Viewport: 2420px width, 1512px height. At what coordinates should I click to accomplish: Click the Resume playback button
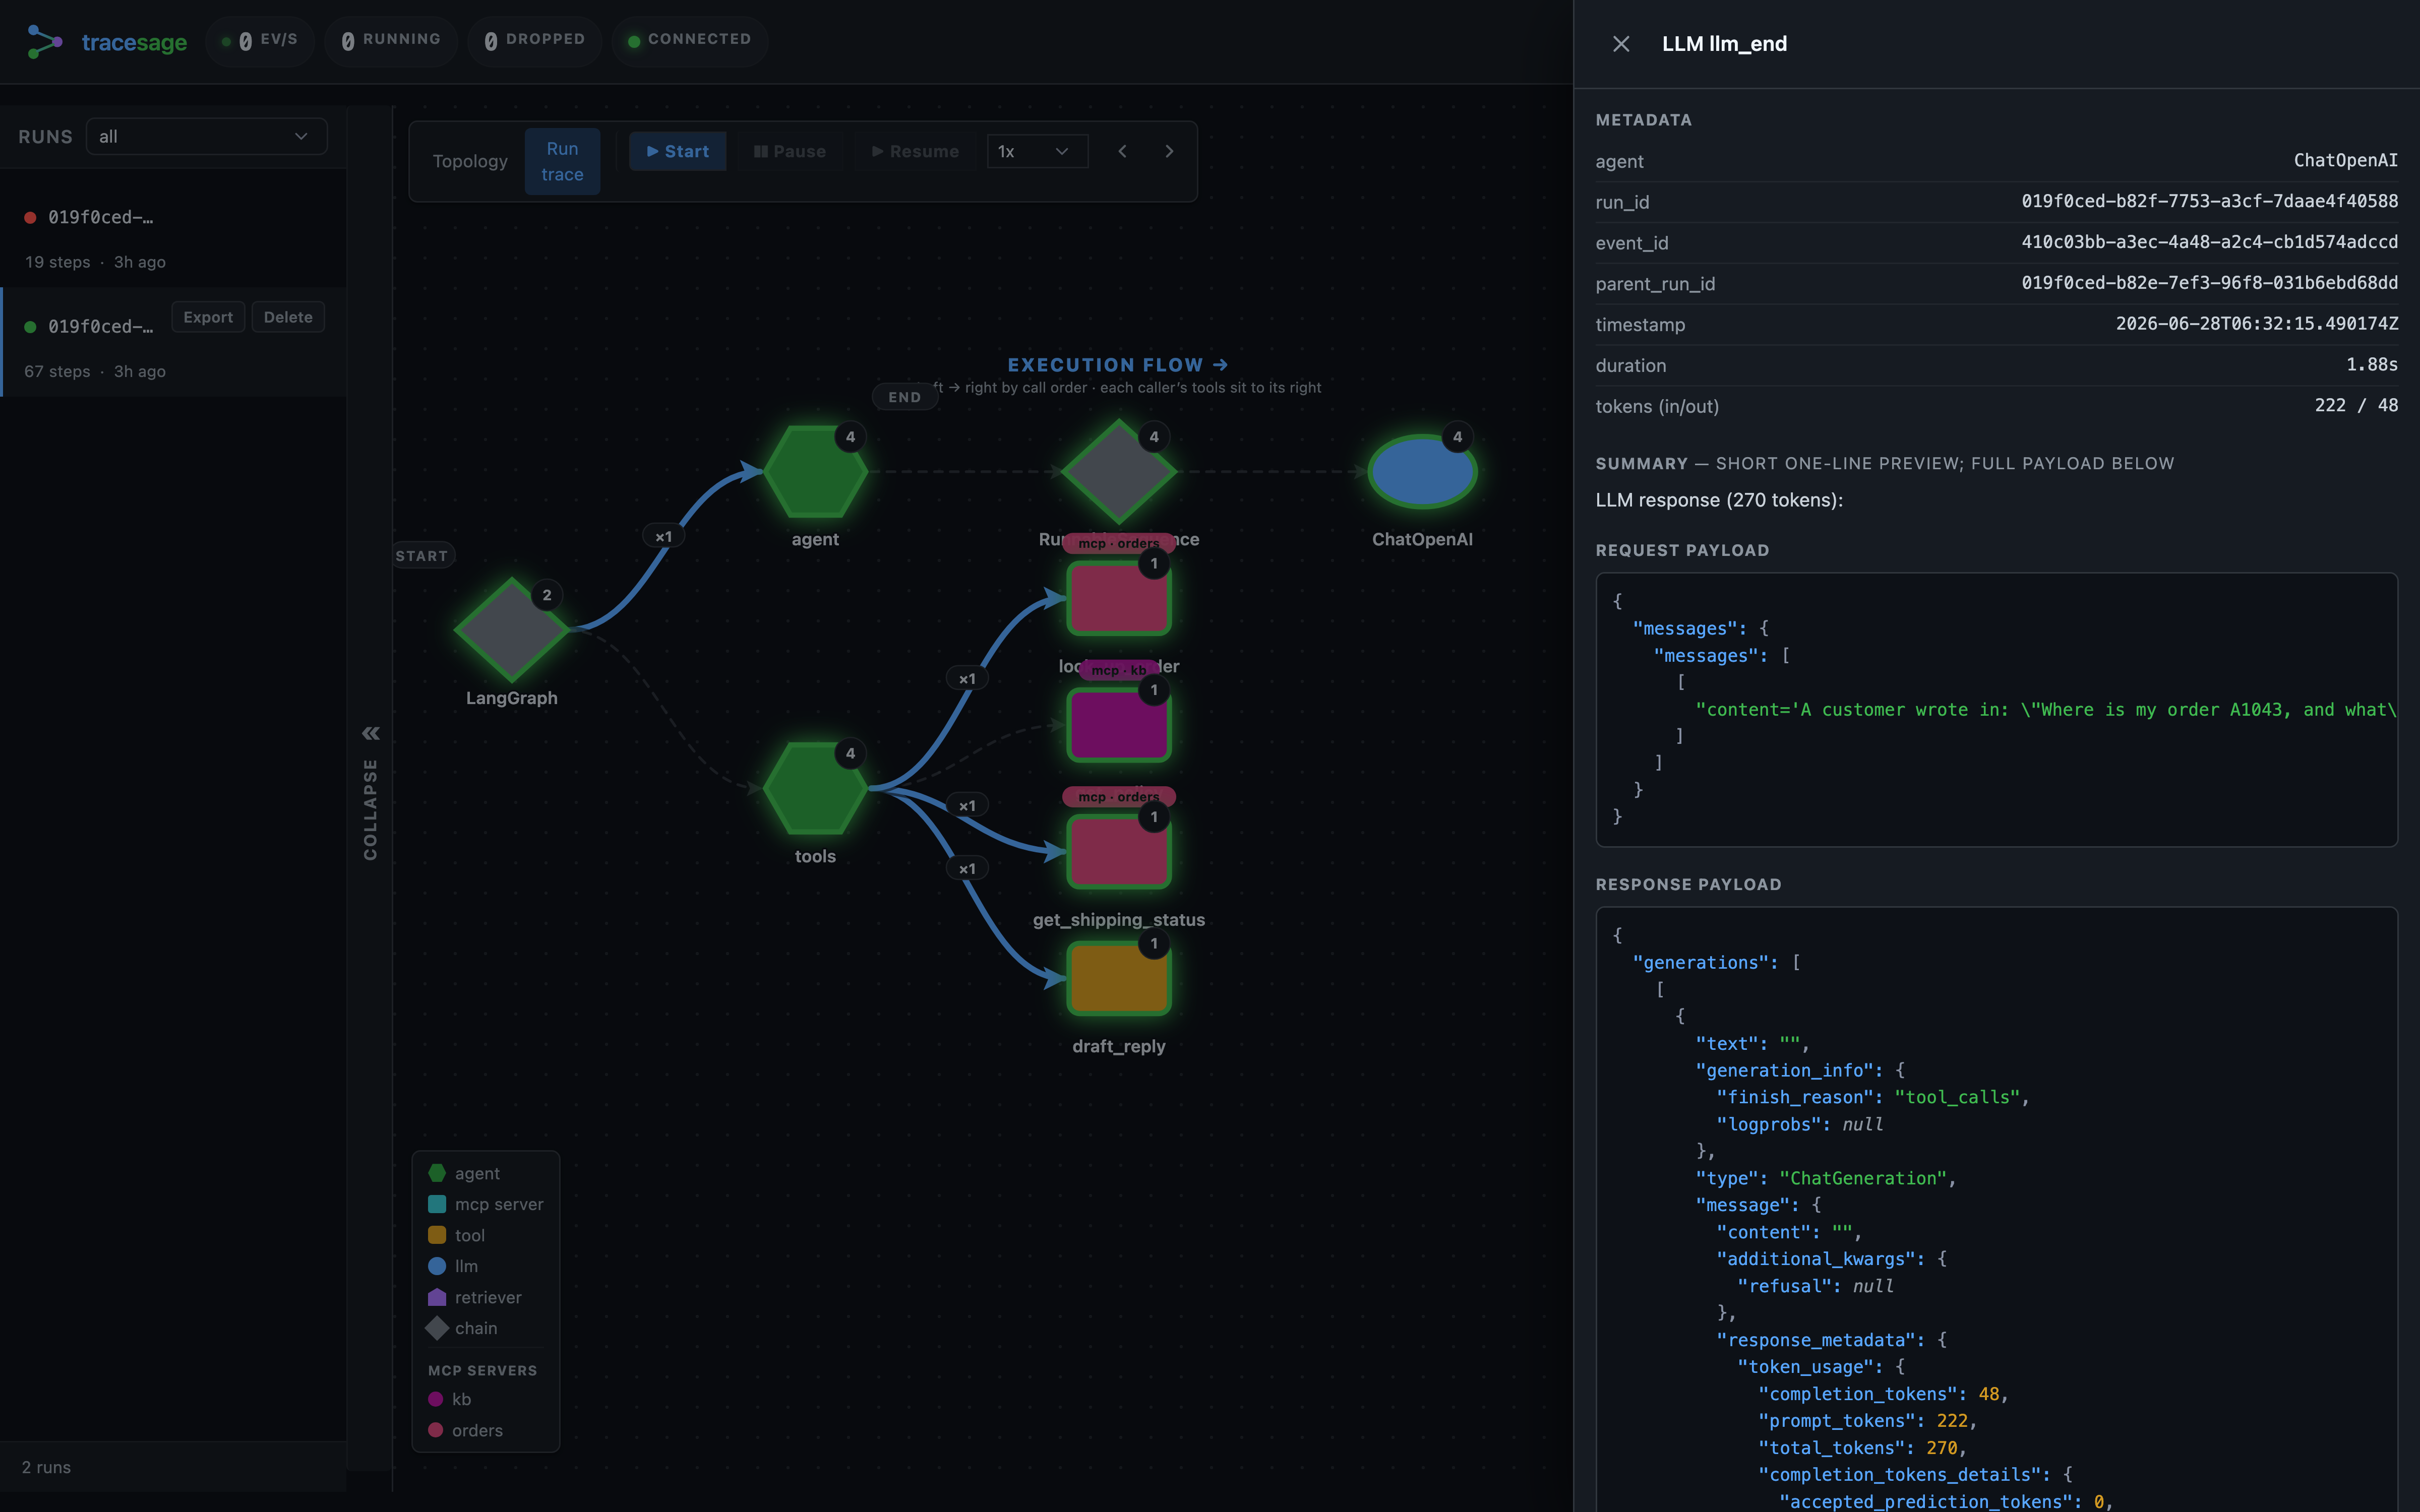tap(914, 151)
